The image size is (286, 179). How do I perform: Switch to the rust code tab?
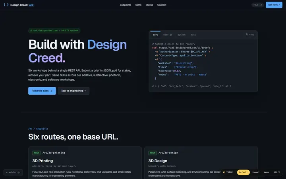point(193,35)
